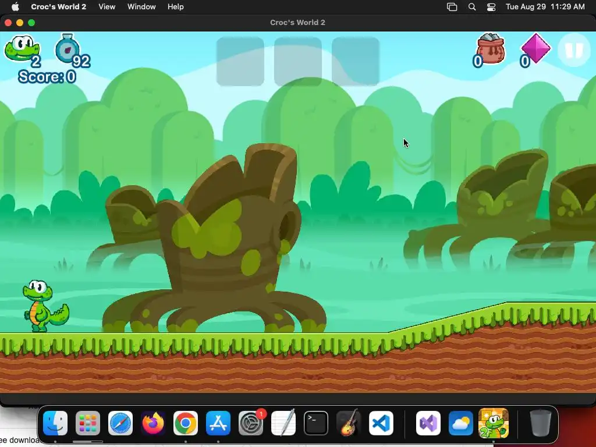Open the Window menu
Screen dimensions: 596x447
tap(141, 6)
